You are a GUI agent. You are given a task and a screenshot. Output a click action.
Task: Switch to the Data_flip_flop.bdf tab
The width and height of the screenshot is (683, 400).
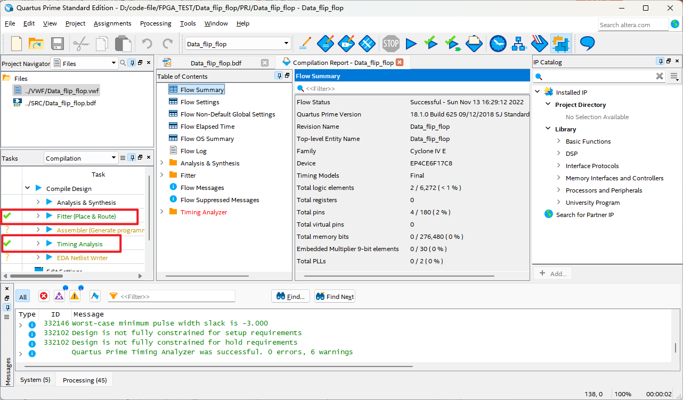point(215,63)
